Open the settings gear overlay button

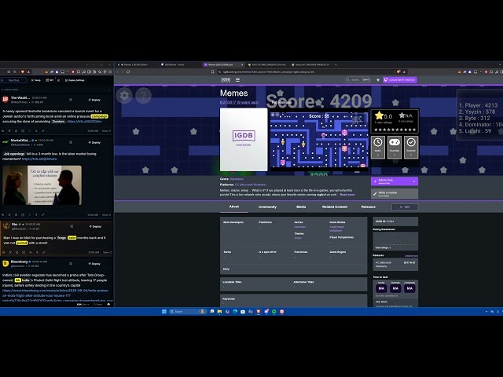pyautogui.click(x=124, y=96)
